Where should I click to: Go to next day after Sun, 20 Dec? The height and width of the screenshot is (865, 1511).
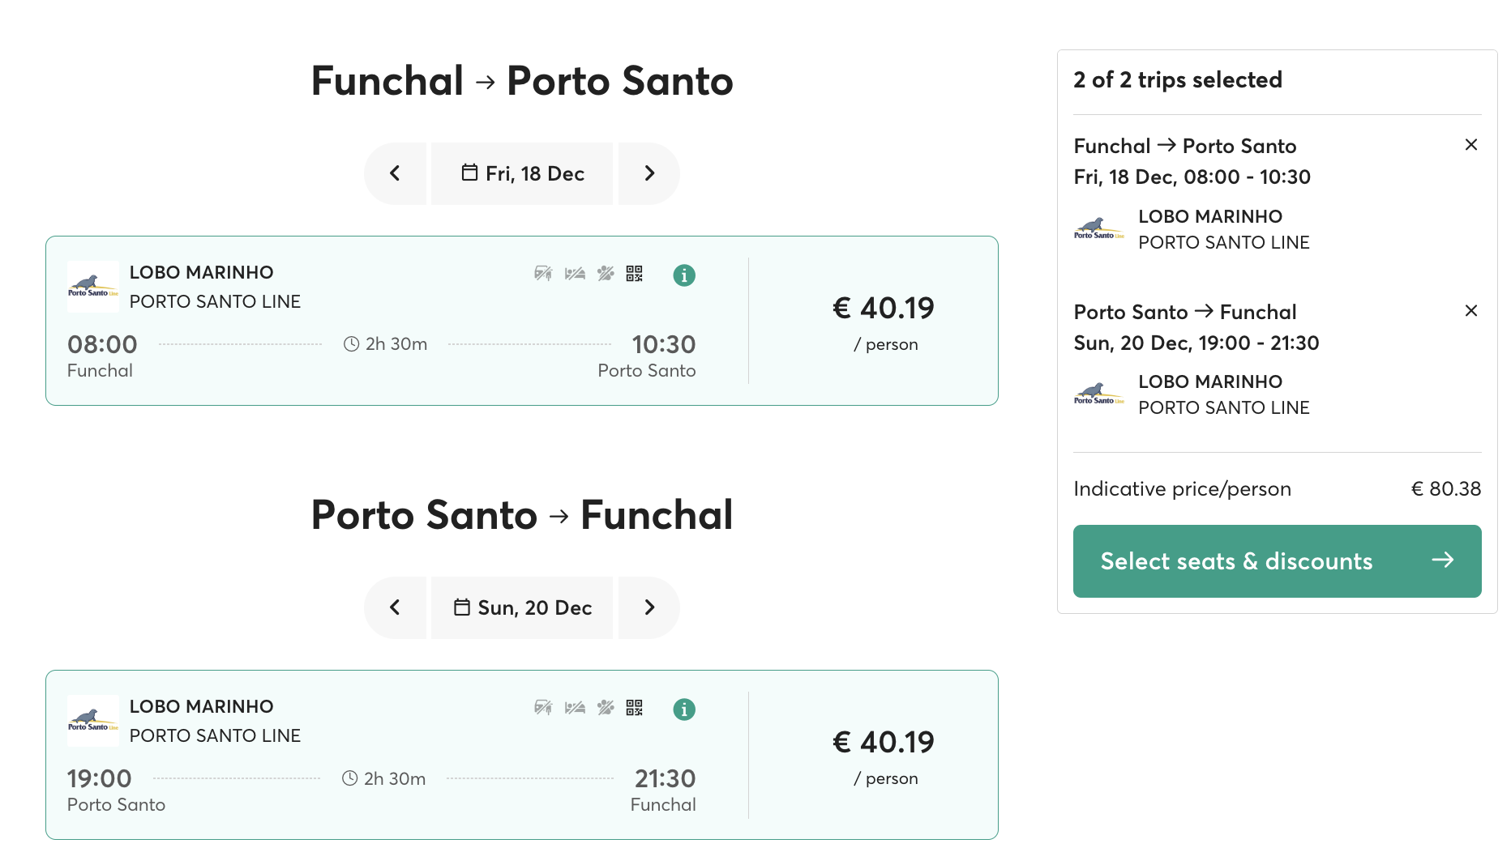[648, 607]
